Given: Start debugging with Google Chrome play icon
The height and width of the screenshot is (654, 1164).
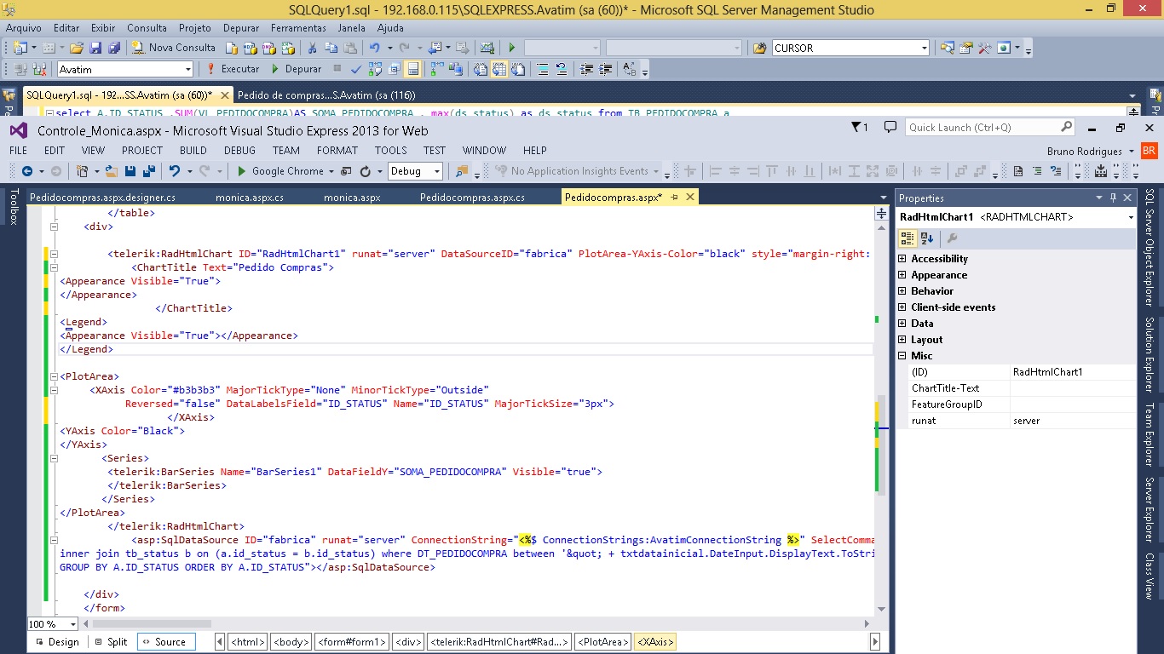Looking at the screenshot, I should pyautogui.click(x=242, y=171).
